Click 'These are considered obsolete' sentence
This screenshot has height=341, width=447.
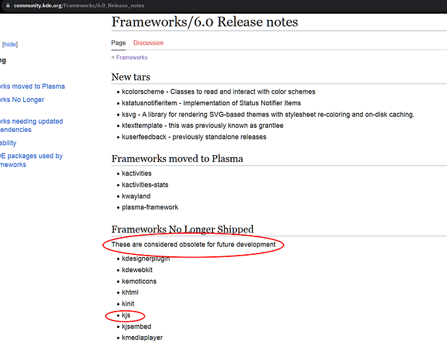(x=193, y=245)
